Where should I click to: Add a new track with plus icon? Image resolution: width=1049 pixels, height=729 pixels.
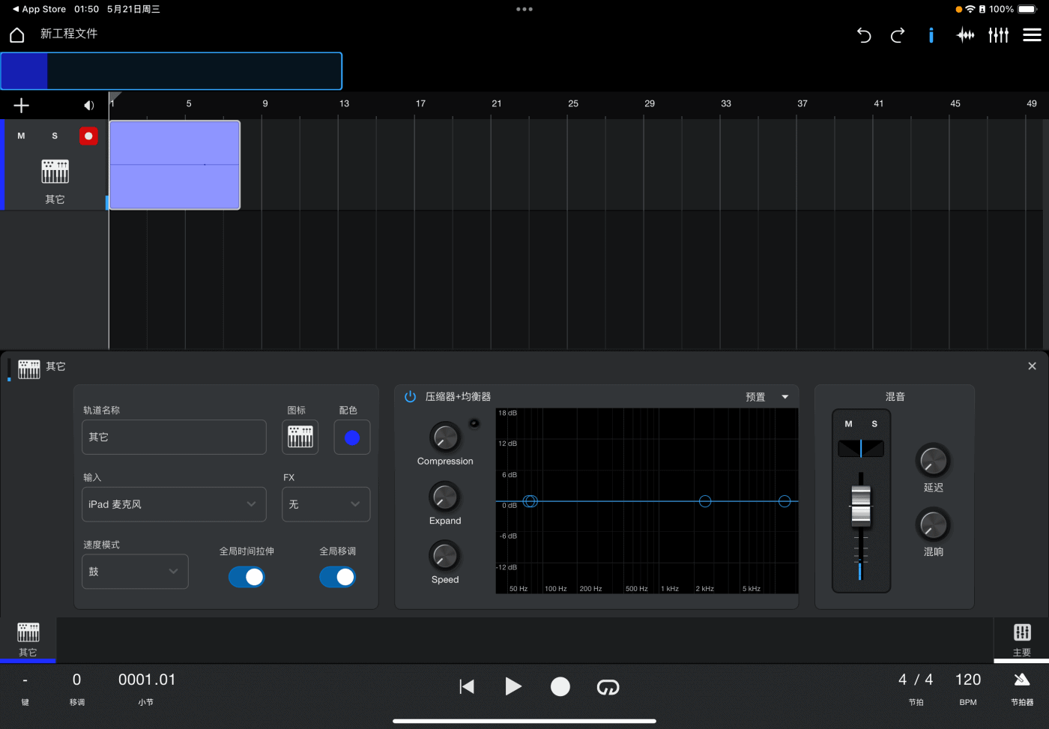(x=22, y=106)
